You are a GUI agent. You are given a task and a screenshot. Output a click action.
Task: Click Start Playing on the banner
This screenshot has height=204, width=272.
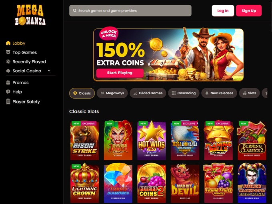(120, 73)
